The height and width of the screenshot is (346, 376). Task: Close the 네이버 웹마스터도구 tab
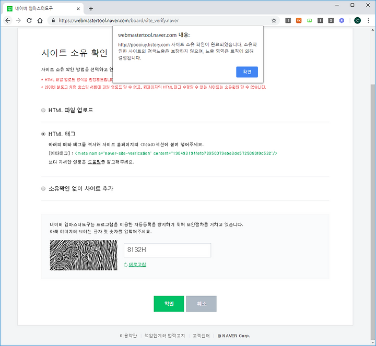coord(78,9)
